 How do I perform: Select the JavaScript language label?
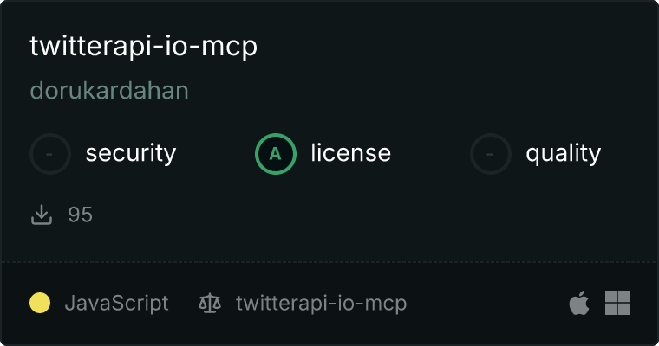tap(116, 304)
